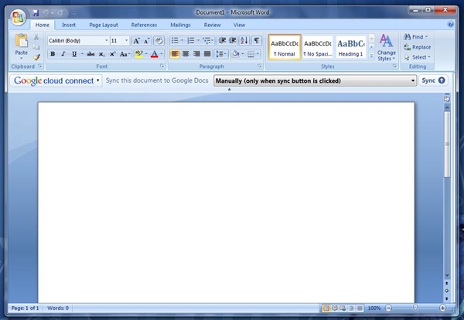Click the Paste icon in Clipboard

(x=21, y=45)
